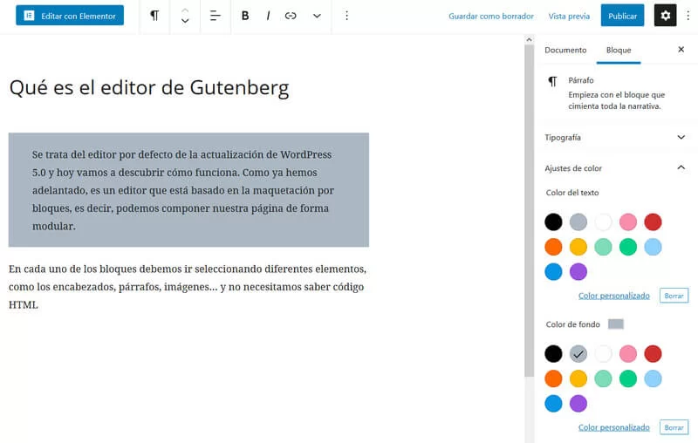Select orange text color swatch

[553, 247]
